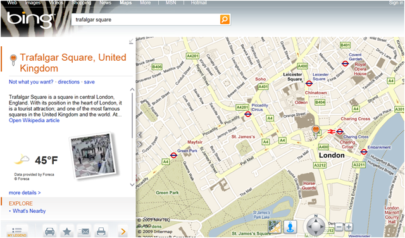Screen dimensions: 405x238
Task: Expand toolbar with the orange right chevron
Action: [x=123, y=231]
